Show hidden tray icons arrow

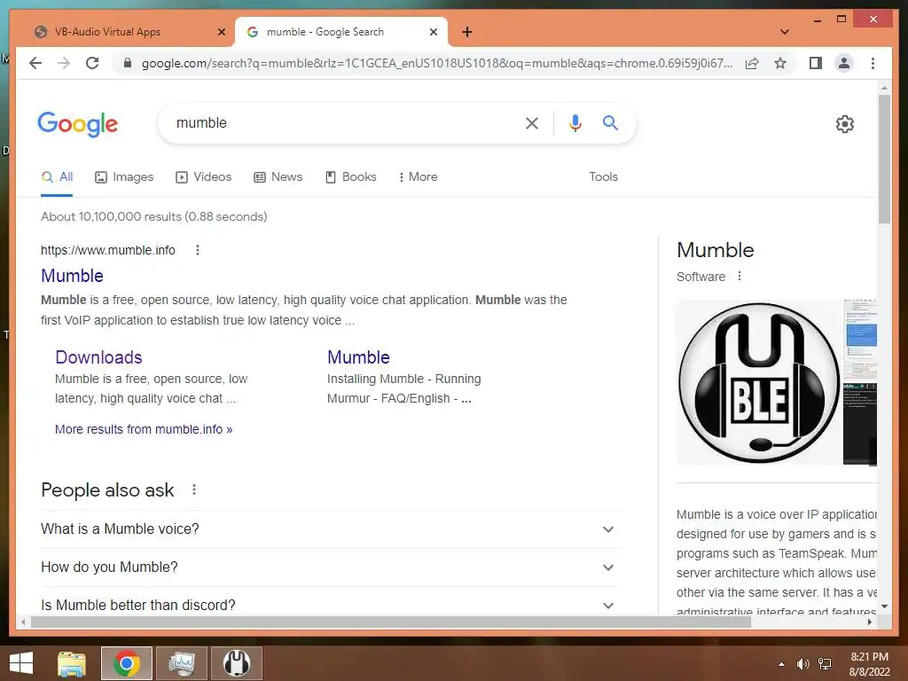click(x=781, y=664)
